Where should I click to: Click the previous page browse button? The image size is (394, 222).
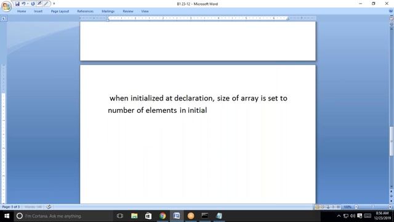click(x=392, y=192)
